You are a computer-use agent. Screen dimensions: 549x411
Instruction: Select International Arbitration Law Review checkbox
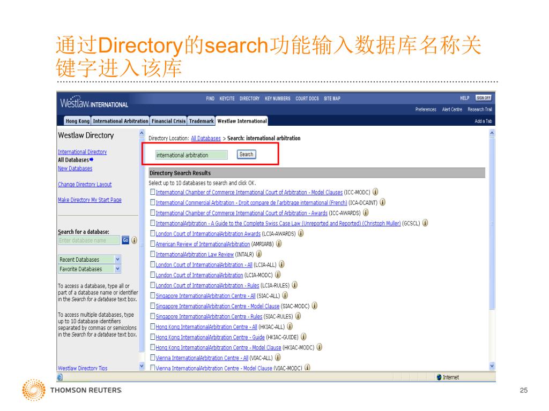(x=152, y=254)
